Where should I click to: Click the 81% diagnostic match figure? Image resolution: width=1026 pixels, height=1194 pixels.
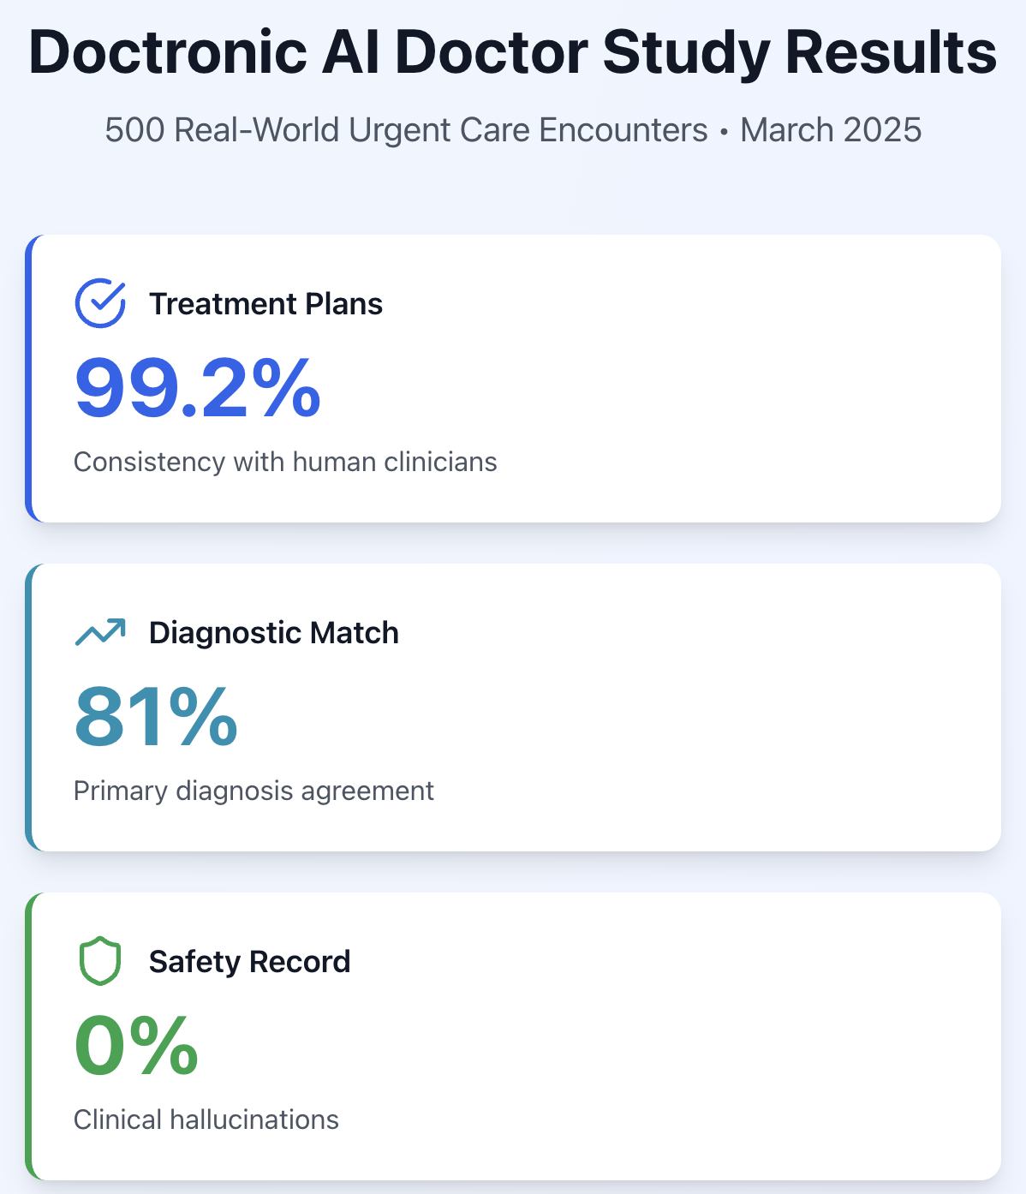pos(156,718)
